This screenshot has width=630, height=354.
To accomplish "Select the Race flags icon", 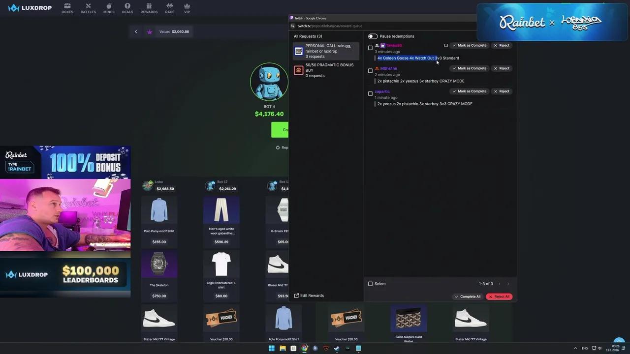I will [169, 7].
